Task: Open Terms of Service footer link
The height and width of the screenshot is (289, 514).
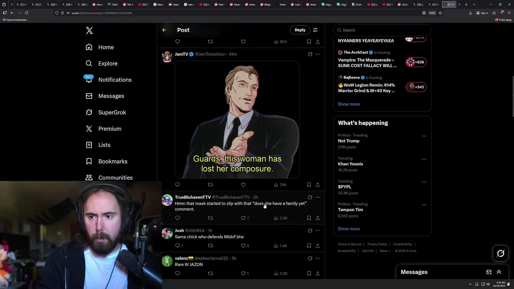Action: 349,244
